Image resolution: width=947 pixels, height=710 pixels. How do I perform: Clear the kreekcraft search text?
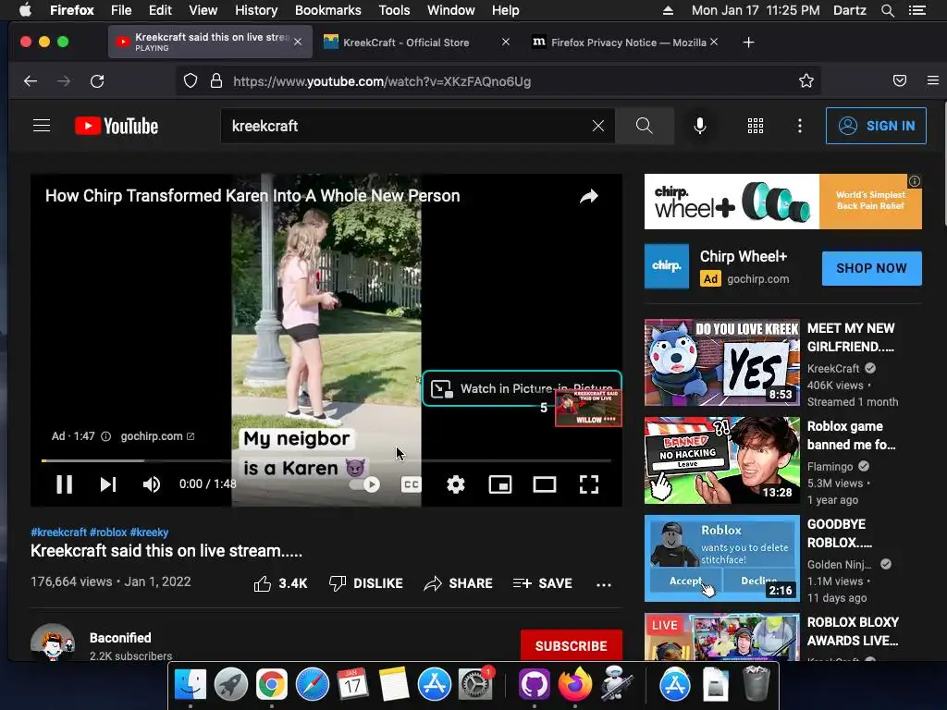(598, 126)
